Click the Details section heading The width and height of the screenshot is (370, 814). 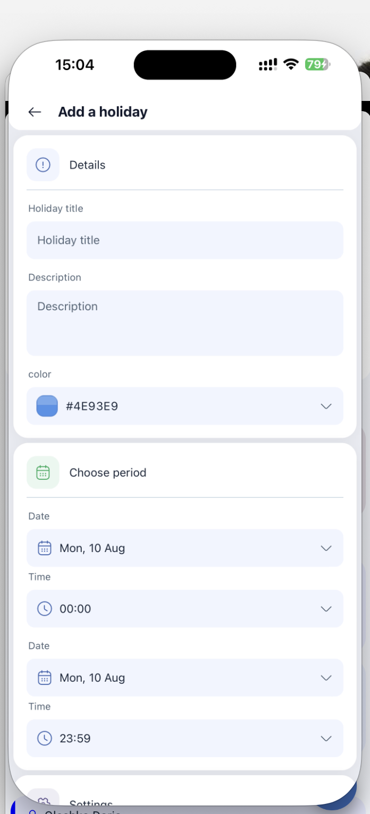pyautogui.click(x=87, y=165)
